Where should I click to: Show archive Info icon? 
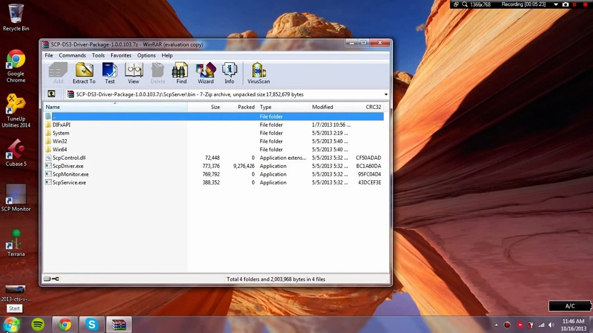(229, 74)
